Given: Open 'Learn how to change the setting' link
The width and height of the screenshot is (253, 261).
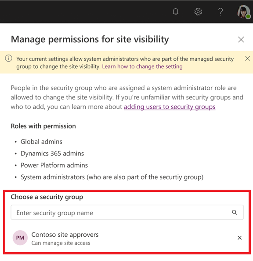Looking at the screenshot, I should point(142,66).
